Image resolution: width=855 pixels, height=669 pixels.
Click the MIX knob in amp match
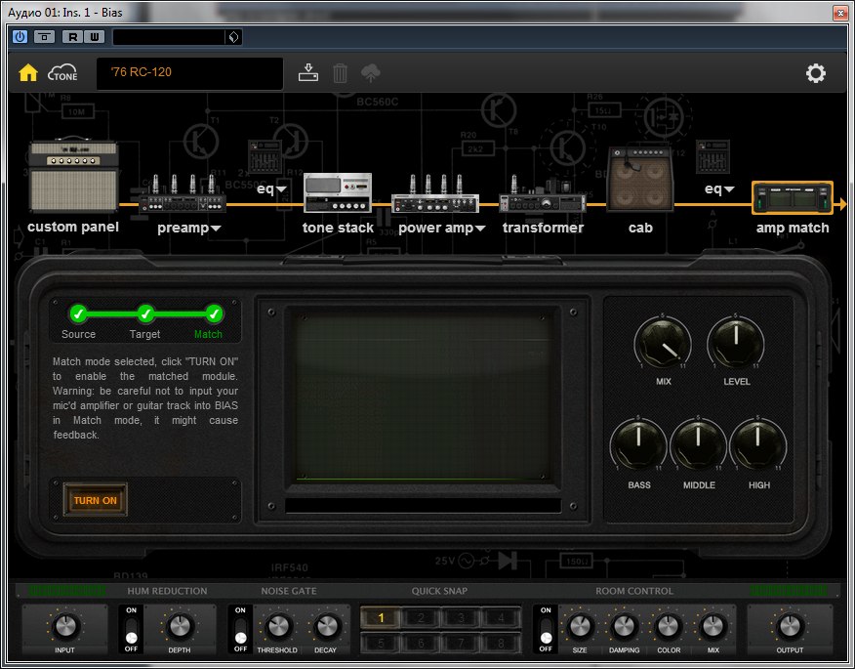tap(662, 345)
